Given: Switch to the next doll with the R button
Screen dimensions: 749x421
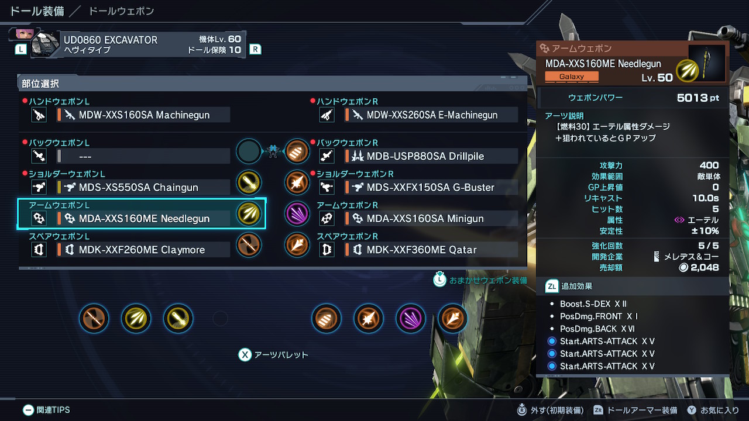Looking at the screenshot, I should pos(255,50).
